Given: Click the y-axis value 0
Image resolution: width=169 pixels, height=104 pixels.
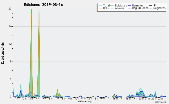Looking at the screenshot, I should [11, 97].
